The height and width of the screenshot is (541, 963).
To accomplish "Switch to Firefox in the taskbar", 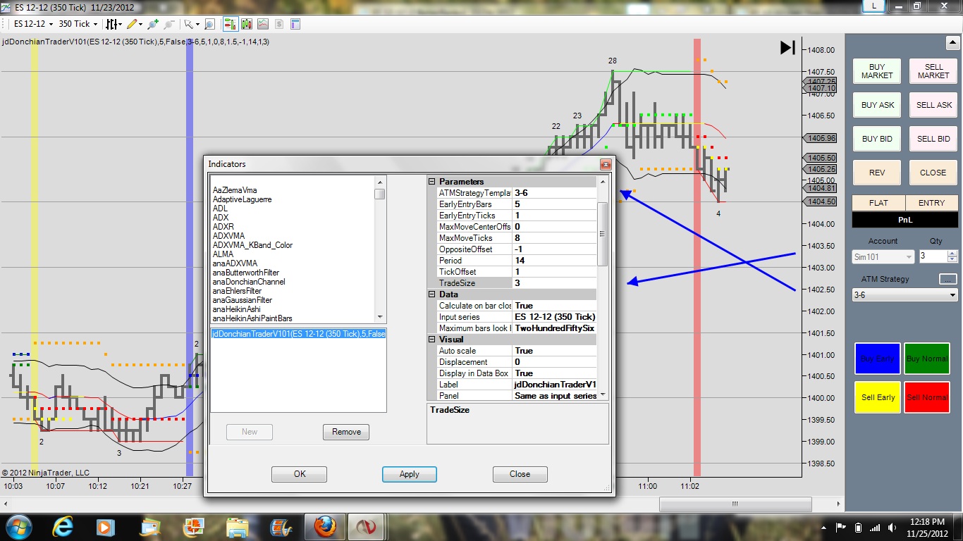I will click(324, 526).
